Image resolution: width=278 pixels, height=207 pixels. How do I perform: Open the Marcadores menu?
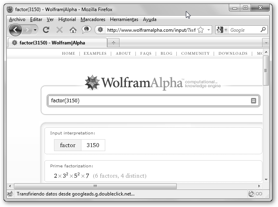(x=93, y=19)
